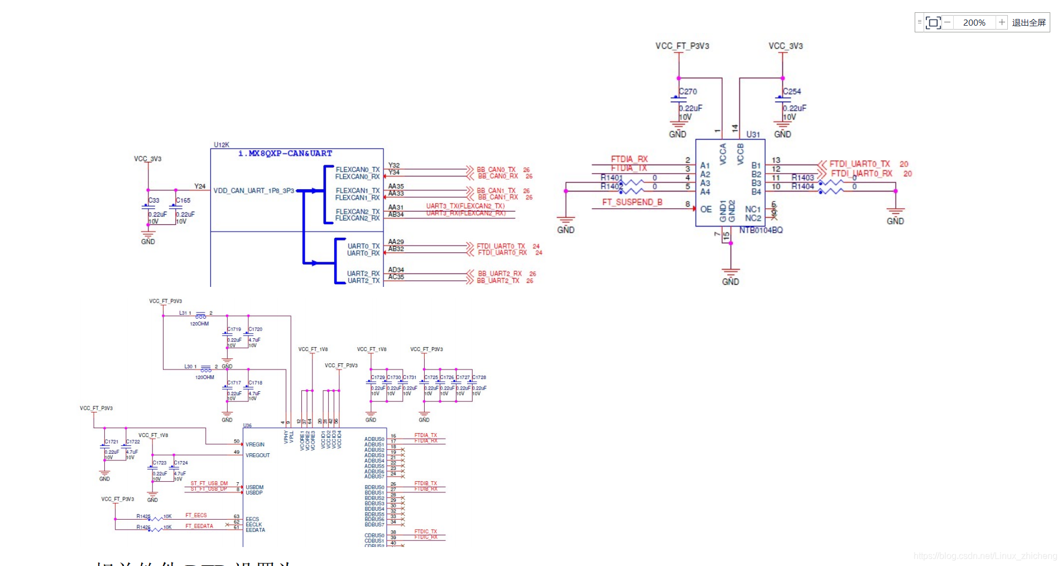
Task: Select inductor label L31
Action: pos(183,313)
